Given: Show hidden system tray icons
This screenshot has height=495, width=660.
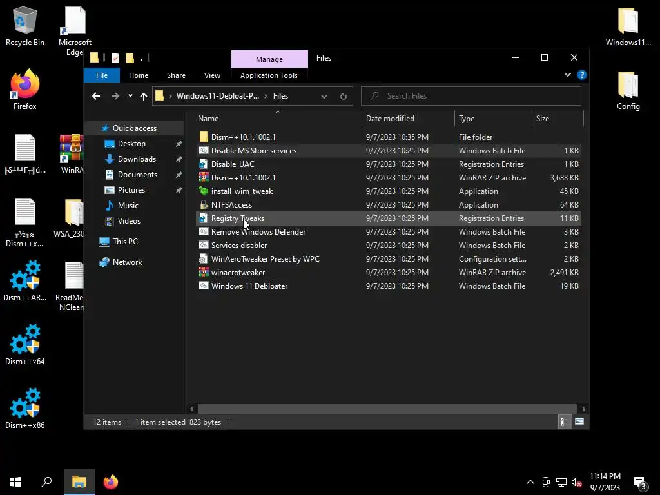Looking at the screenshot, I should (530, 482).
